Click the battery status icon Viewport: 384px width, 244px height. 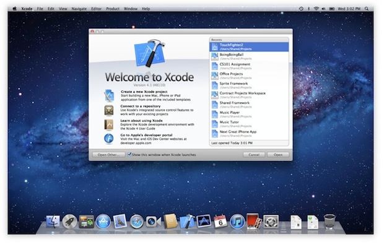click(x=332, y=9)
